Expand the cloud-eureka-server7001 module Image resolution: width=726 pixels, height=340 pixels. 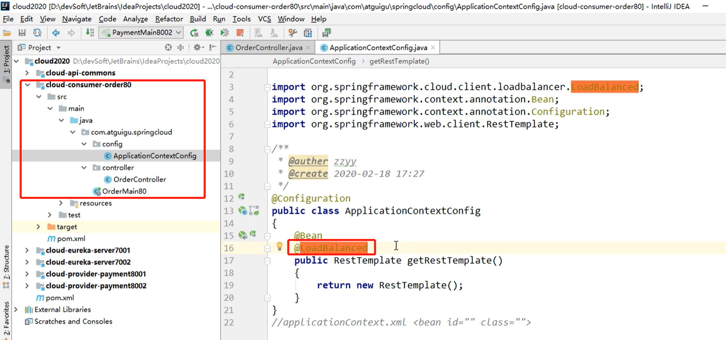pyautogui.click(x=27, y=251)
